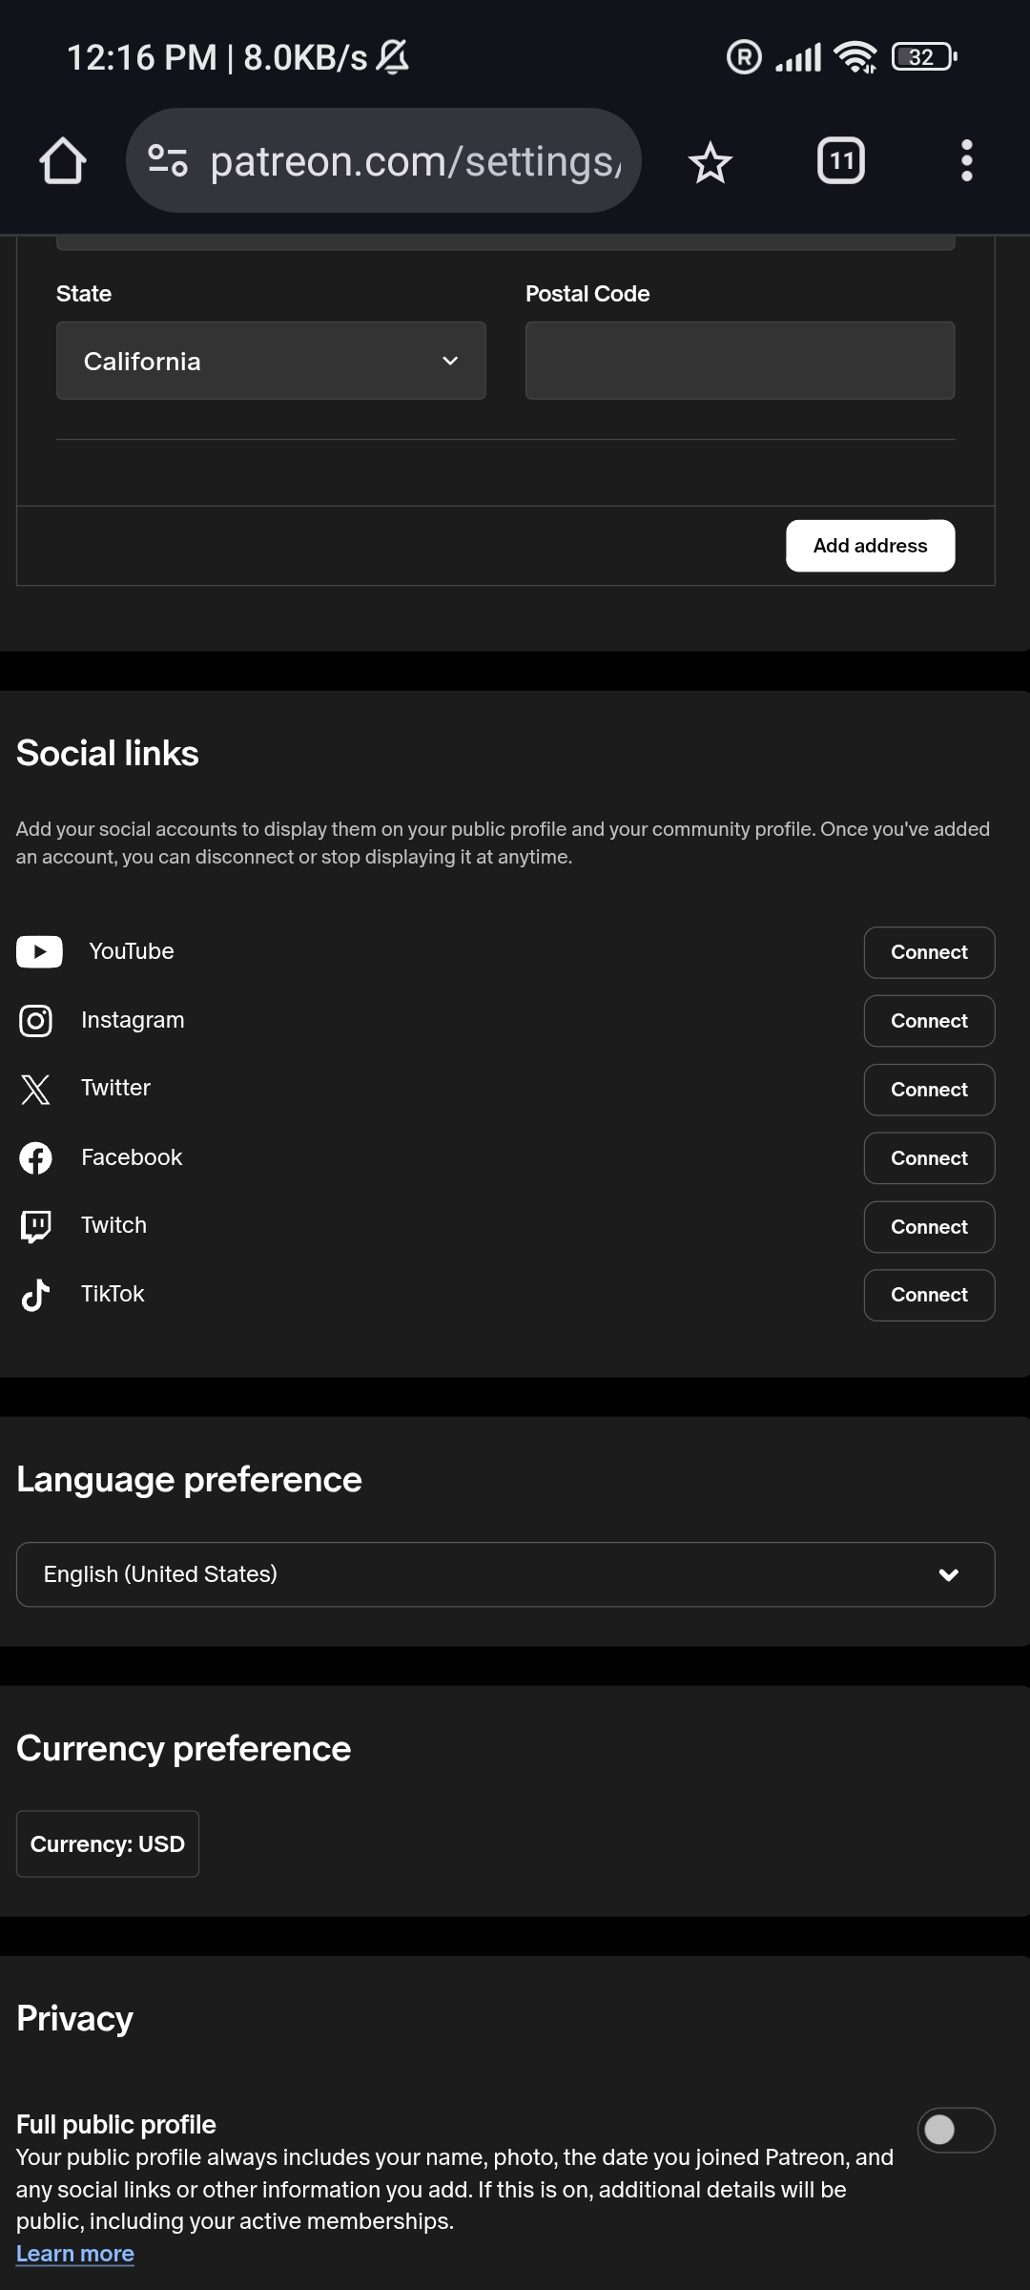
Task: Connect your Twitch account
Action: coord(929,1227)
